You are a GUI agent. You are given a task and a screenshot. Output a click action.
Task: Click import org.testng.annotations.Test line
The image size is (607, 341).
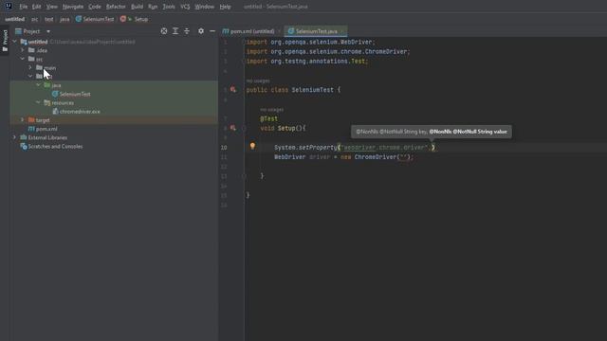click(x=307, y=61)
